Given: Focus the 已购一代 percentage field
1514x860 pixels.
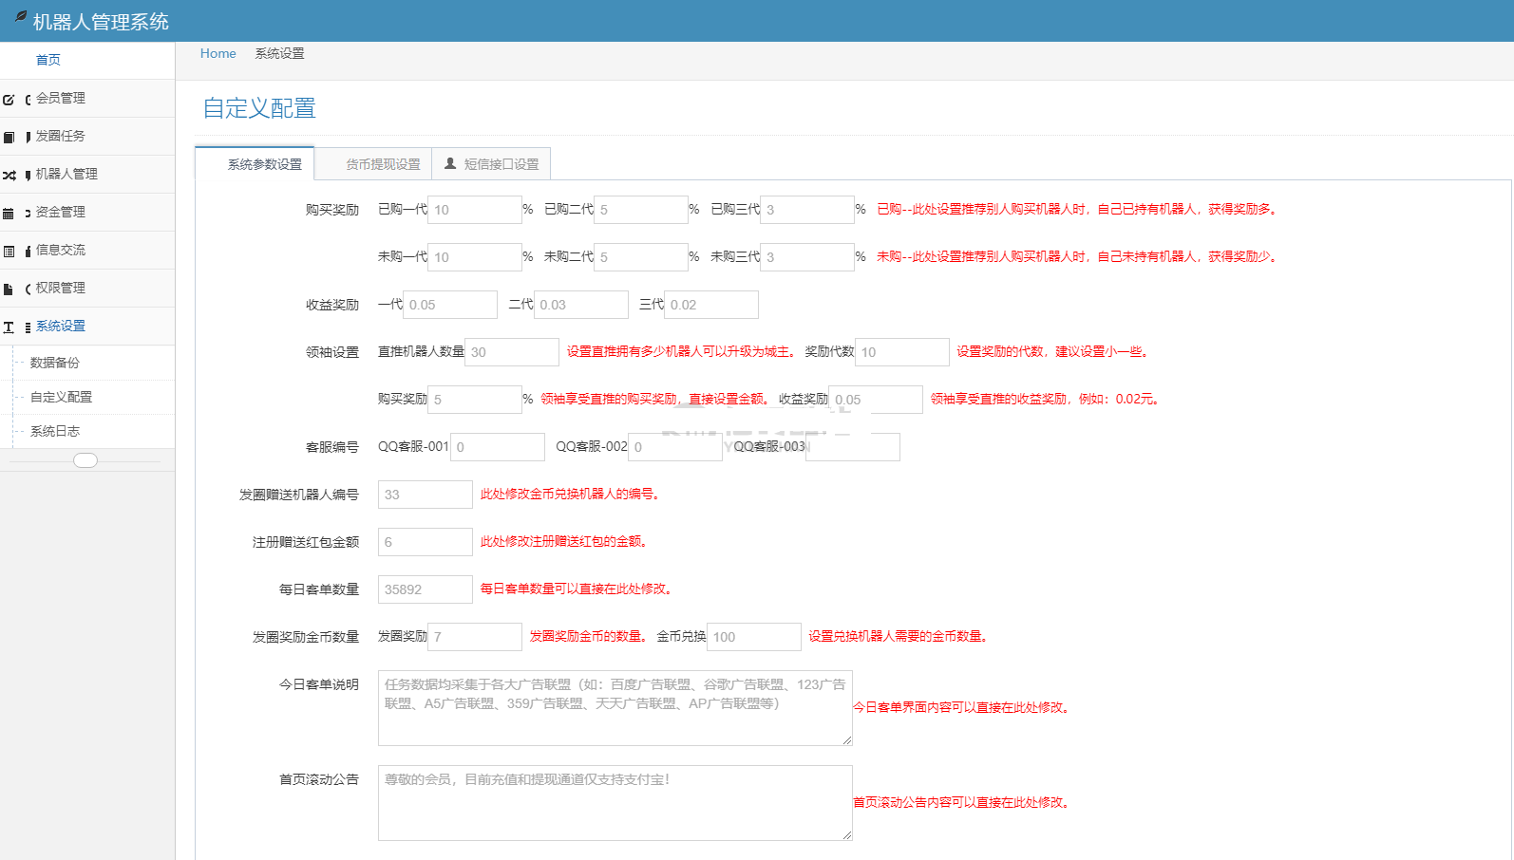Looking at the screenshot, I should click(x=475, y=210).
